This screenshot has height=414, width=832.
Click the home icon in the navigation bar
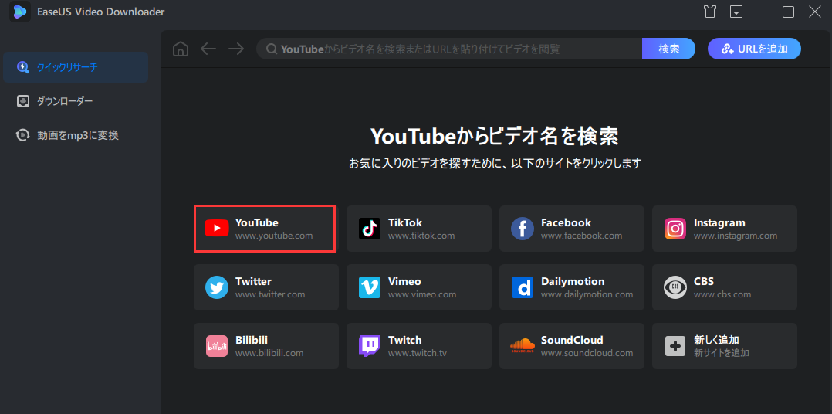pyautogui.click(x=181, y=49)
